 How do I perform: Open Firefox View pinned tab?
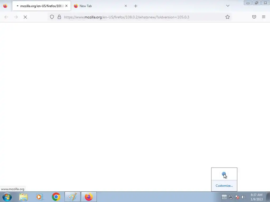(5, 6)
